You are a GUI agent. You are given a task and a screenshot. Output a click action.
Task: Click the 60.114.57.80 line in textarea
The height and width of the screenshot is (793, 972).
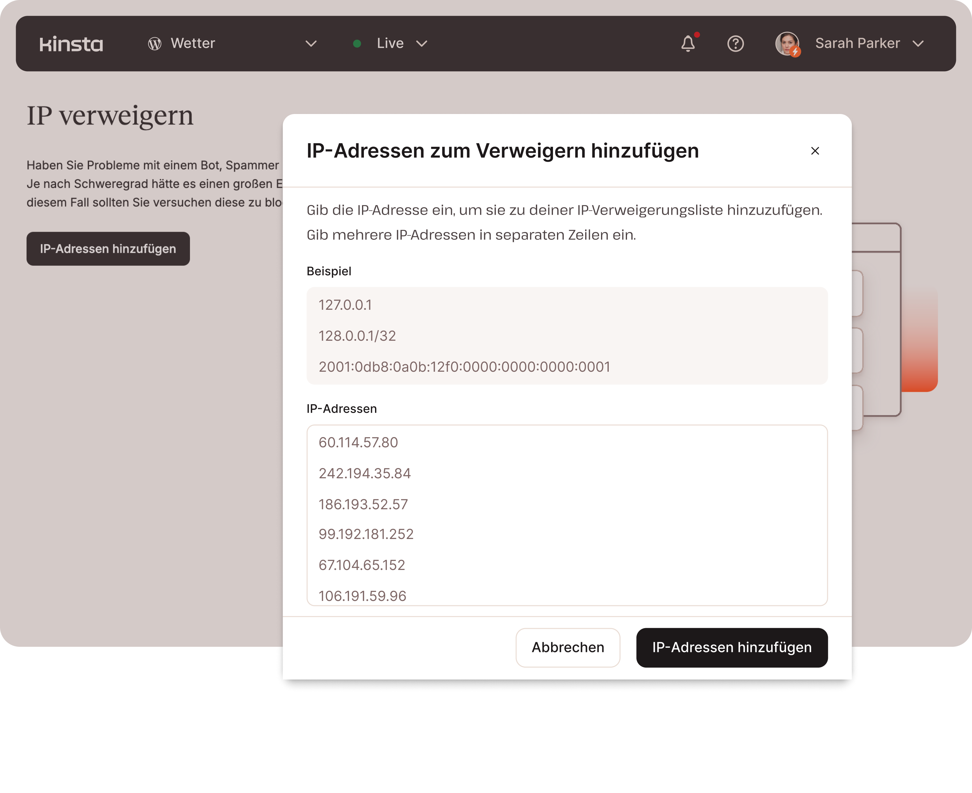(x=358, y=442)
